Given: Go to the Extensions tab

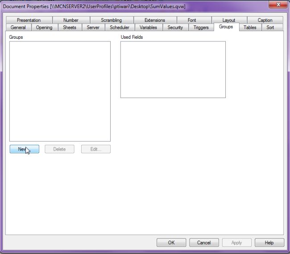Looking at the screenshot, I should (155, 20).
